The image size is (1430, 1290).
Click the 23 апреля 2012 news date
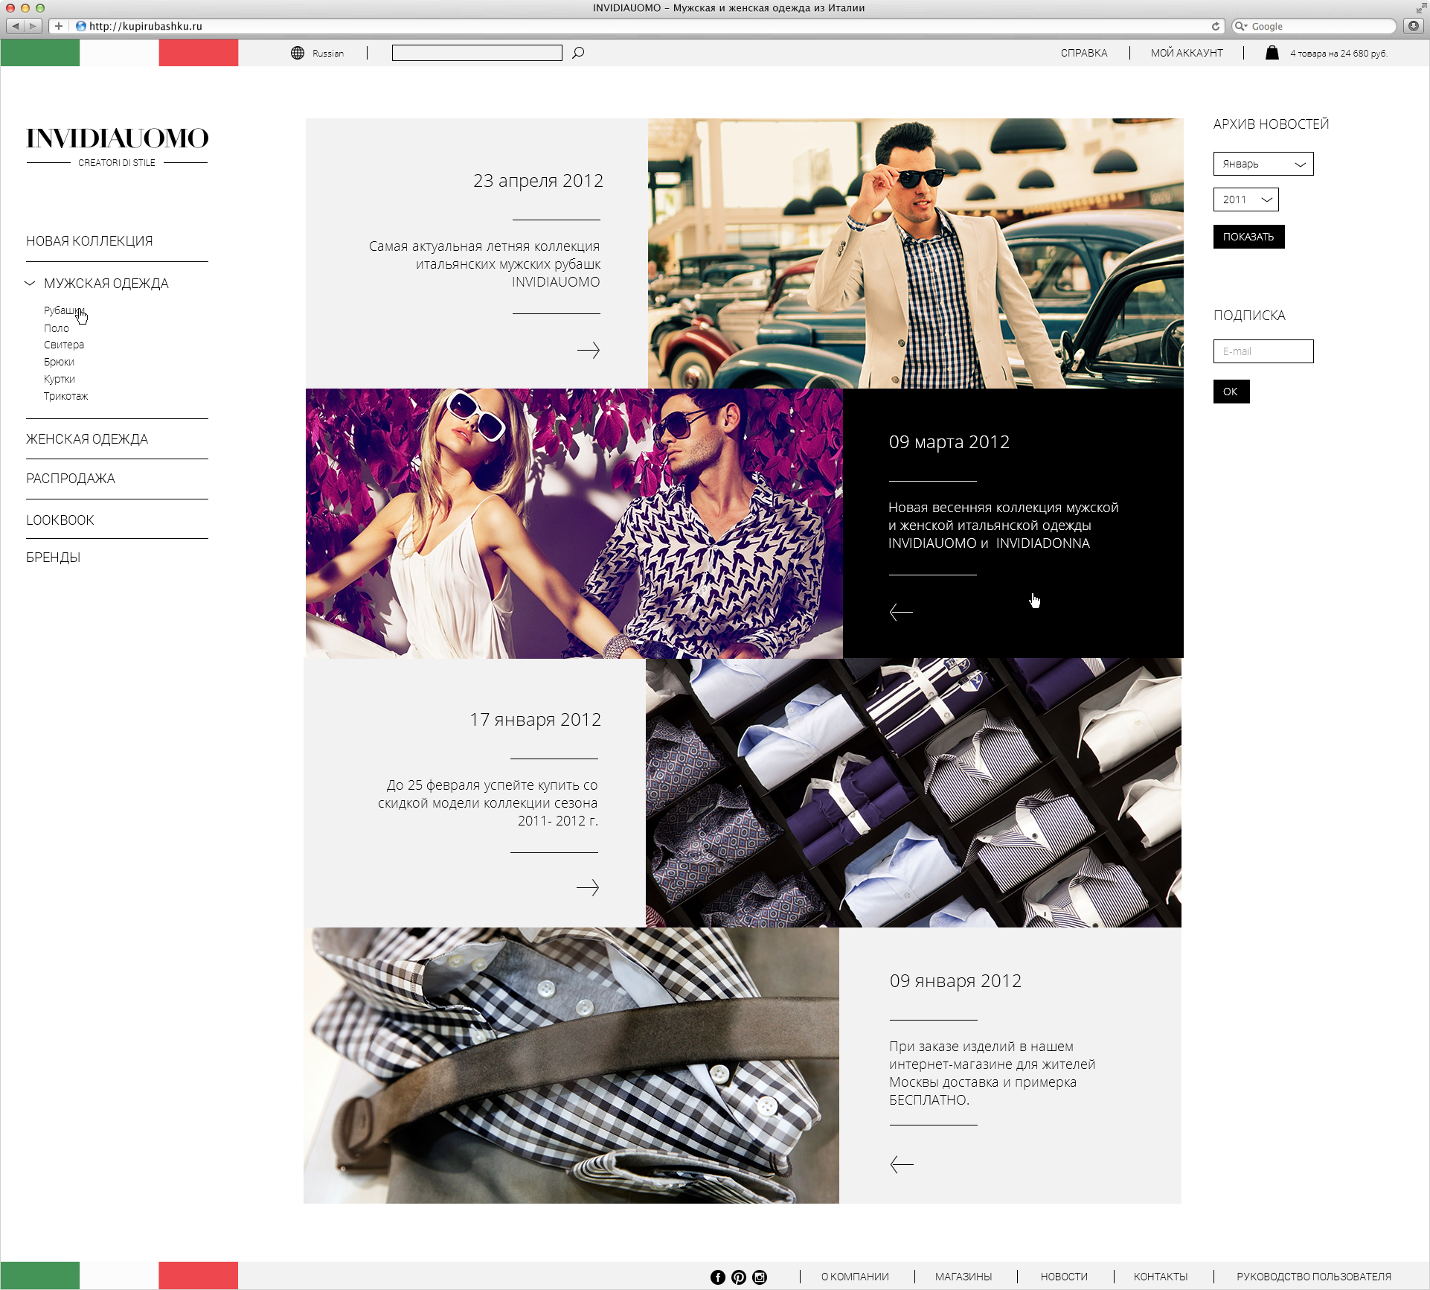click(x=538, y=181)
